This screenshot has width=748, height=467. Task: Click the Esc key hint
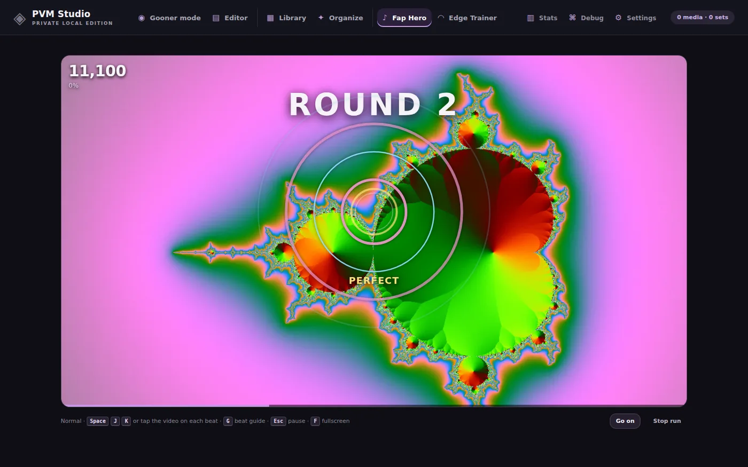click(x=278, y=421)
